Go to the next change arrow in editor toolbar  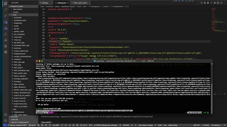coord(208,3)
